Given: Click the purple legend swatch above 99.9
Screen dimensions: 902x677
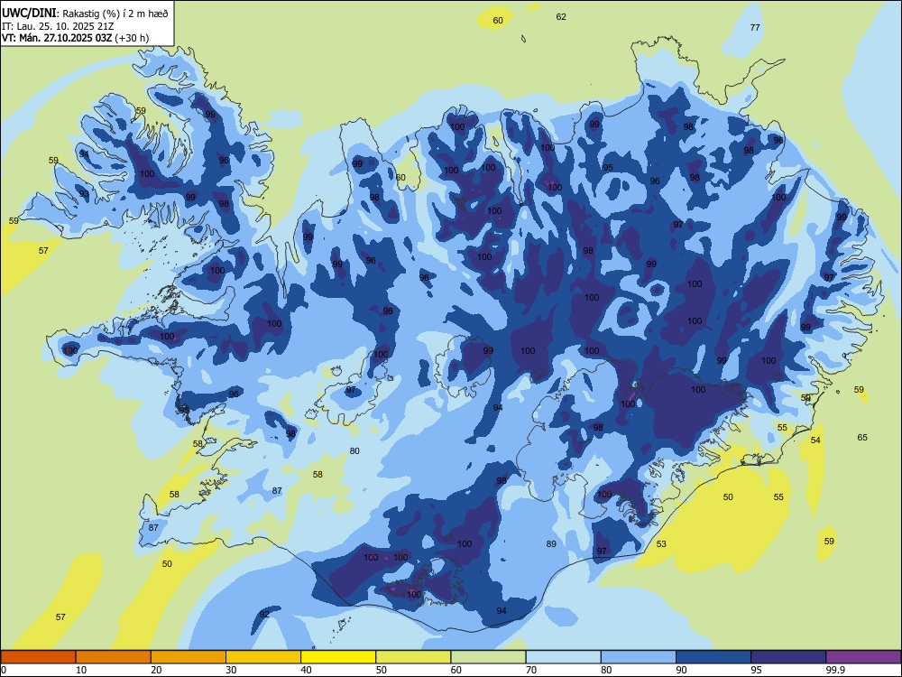Looking at the screenshot, I should pos(863,657).
